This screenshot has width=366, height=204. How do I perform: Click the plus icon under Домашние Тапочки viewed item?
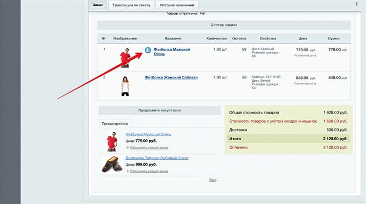tap(127, 171)
